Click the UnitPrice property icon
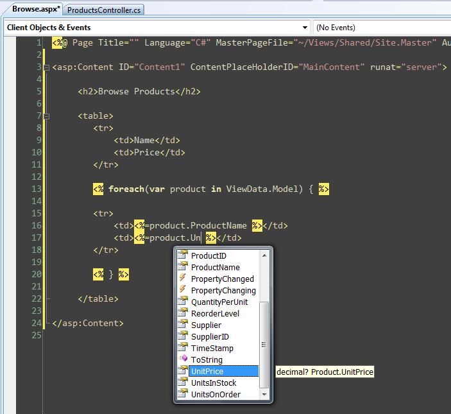 [x=183, y=370]
